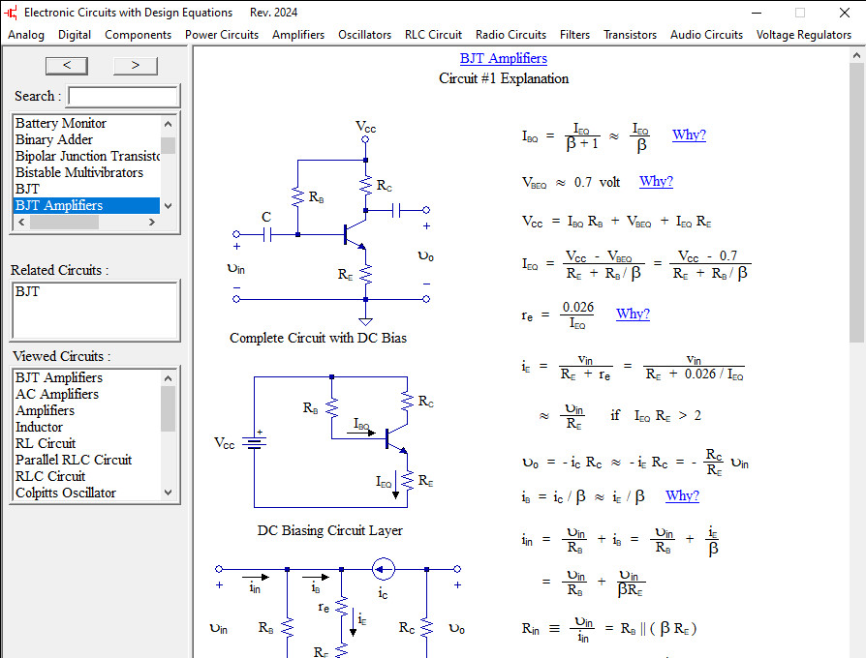Select AC Amplifiers in Viewed Circuits
Image resolution: width=866 pixels, height=658 pixels.
(87, 395)
